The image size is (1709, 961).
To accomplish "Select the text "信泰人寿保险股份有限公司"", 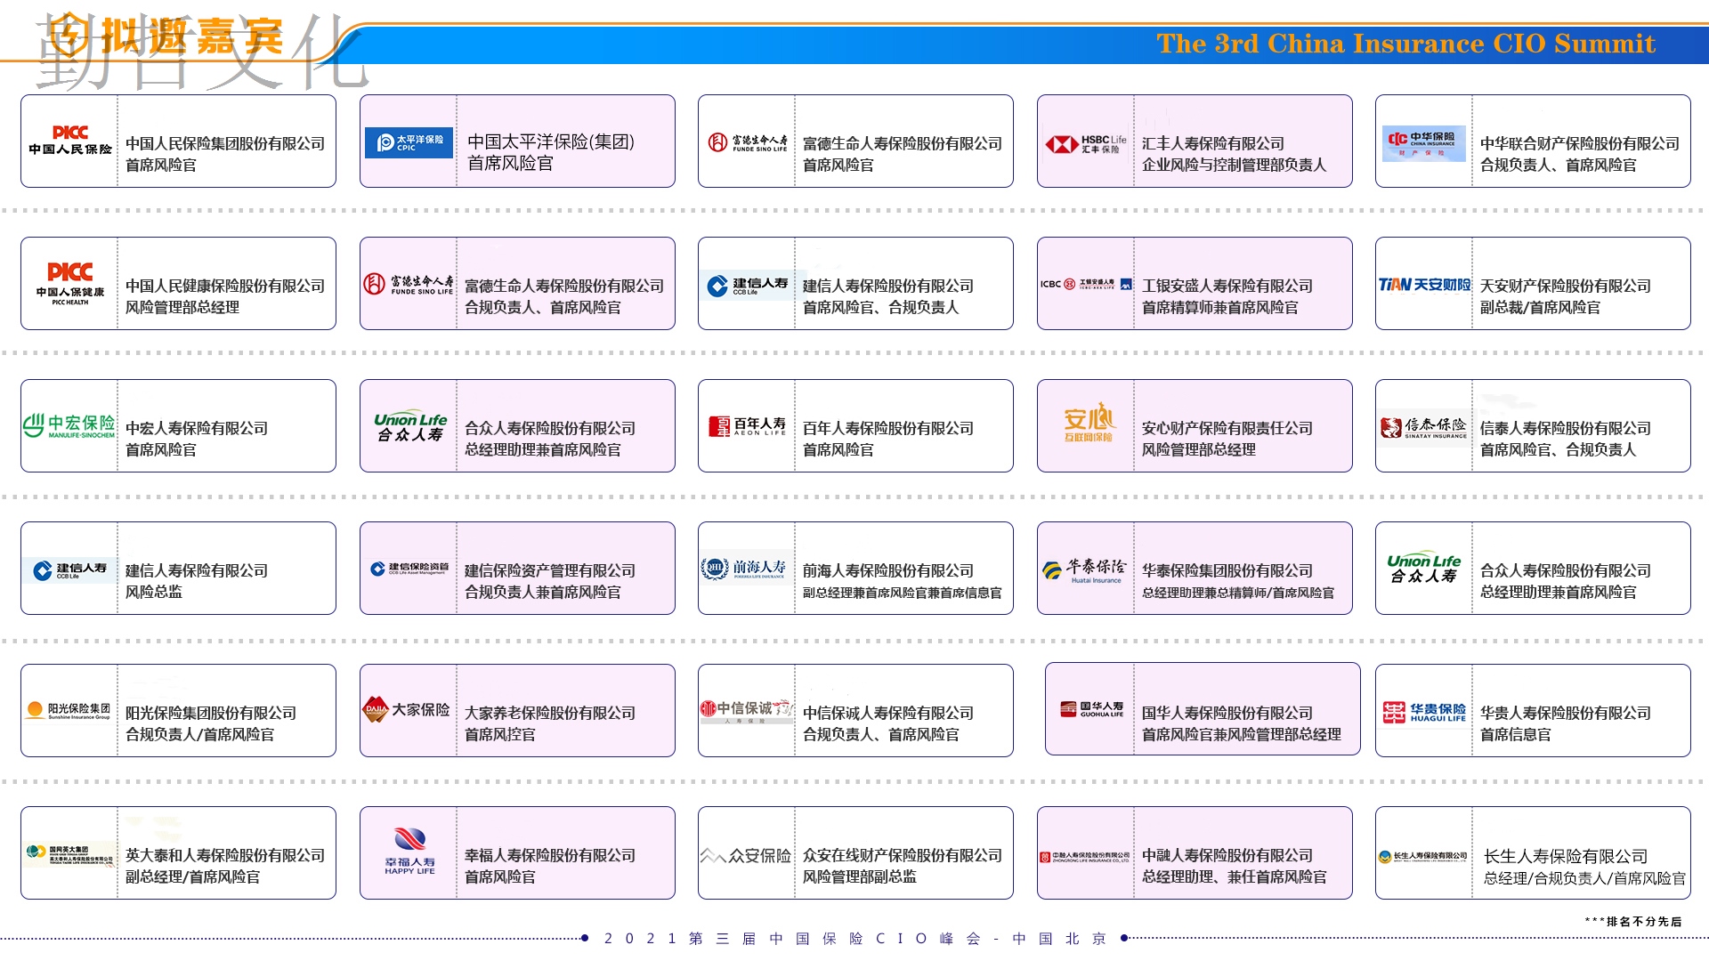I will tap(1566, 428).
